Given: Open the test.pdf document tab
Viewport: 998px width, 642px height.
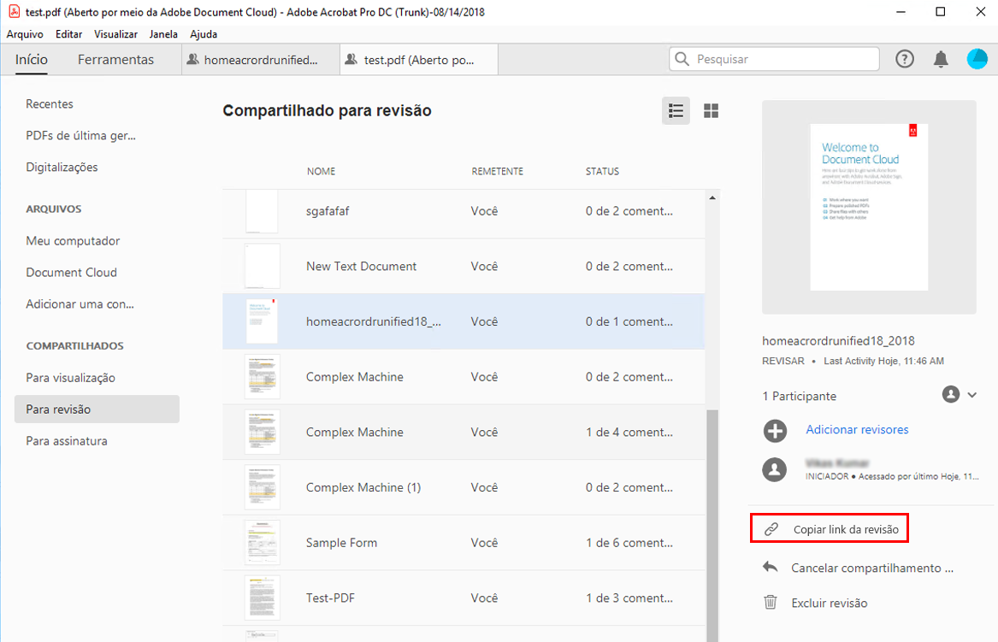Looking at the screenshot, I should pos(419,60).
